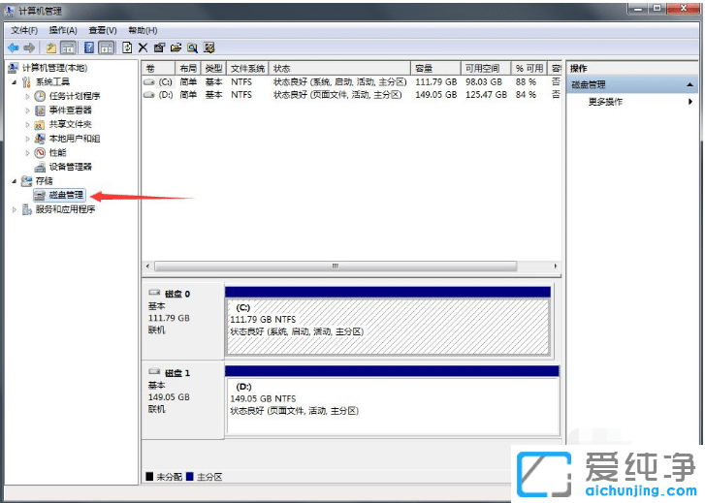Collapse the 系统工具 tree node
Viewport: 705px width, 503px height.
tap(14, 82)
